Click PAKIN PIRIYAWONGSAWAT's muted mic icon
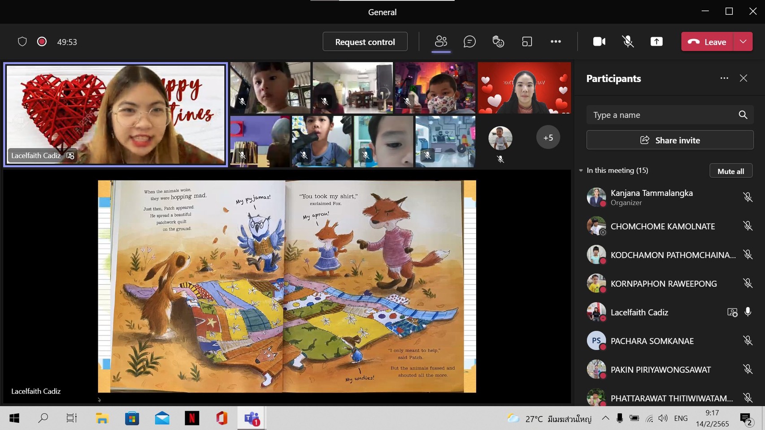The image size is (765, 430). pyautogui.click(x=748, y=369)
